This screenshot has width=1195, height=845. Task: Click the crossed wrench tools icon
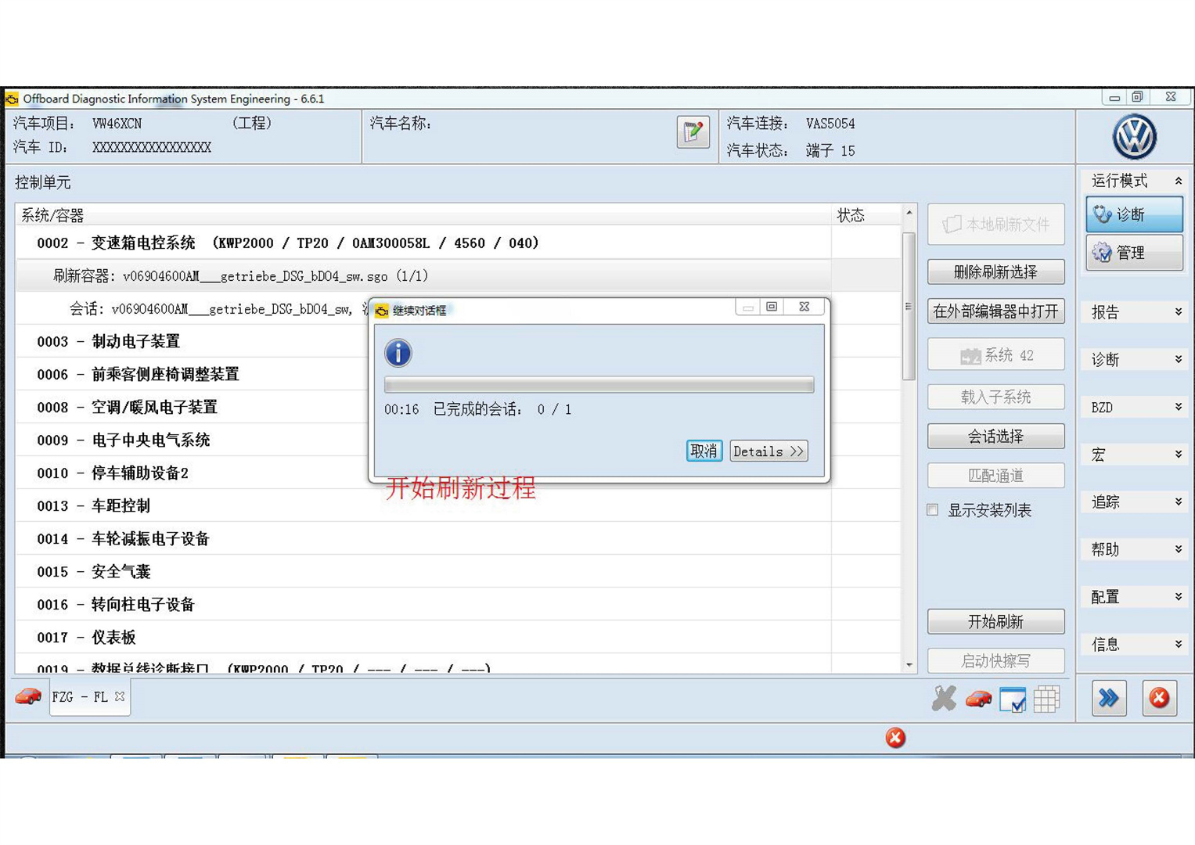[944, 698]
